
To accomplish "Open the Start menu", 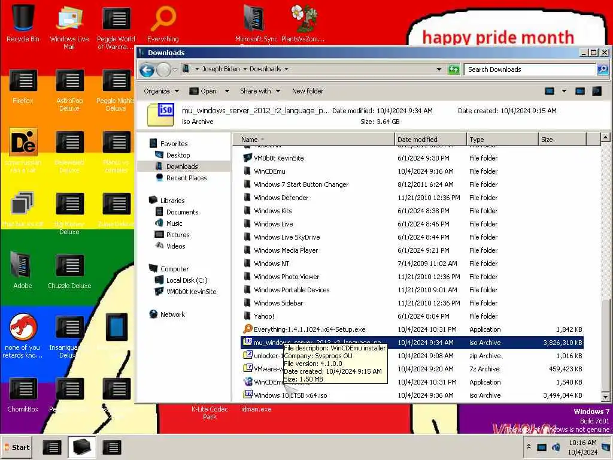I will (17, 447).
